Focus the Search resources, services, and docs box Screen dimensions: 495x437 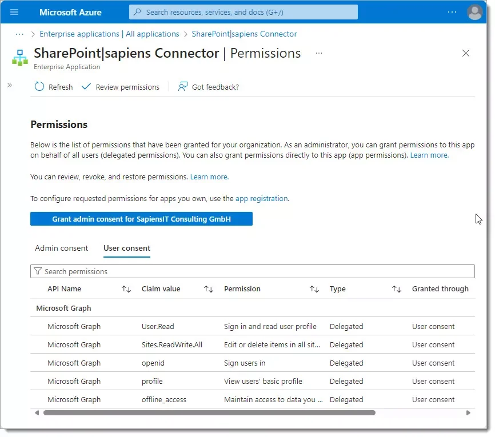[243, 12]
